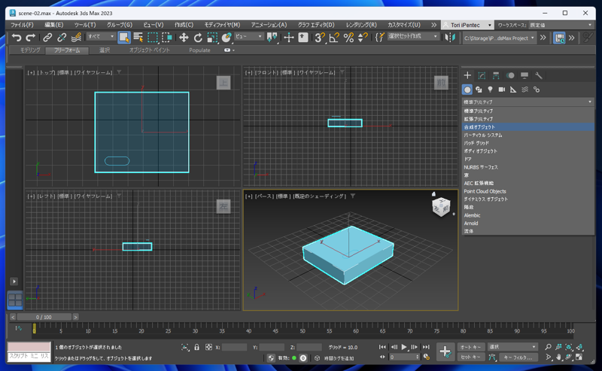Toggle the selection lock padlock
Viewport: 602px width, 371px height.
pyautogui.click(x=197, y=347)
